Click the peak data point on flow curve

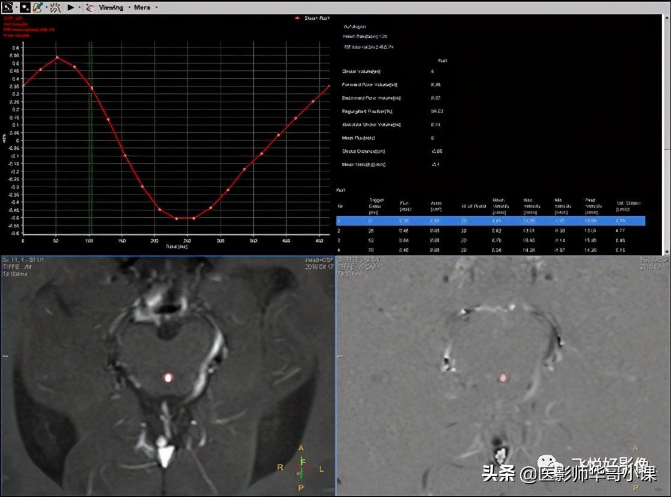(57, 58)
